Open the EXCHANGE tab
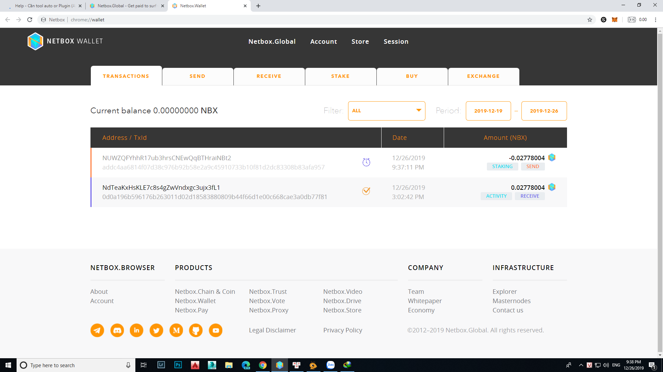The height and width of the screenshot is (372, 663). pos(483,76)
